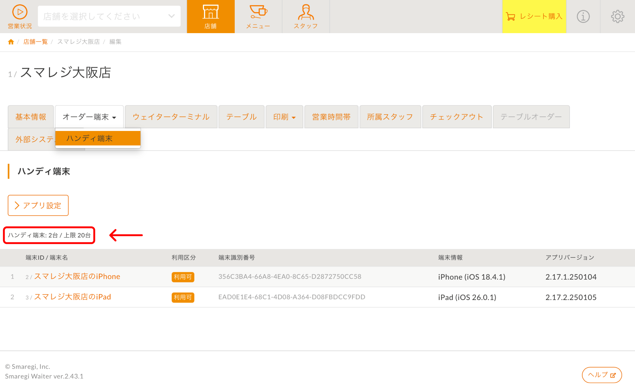Collapse the オーダー端末 dropdown tab
The width and height of the screenshot is (635, 387).
(89, 117)
